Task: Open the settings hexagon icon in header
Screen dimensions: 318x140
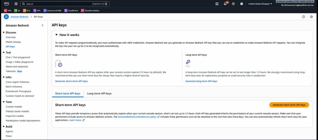Action: coord(242,4)
